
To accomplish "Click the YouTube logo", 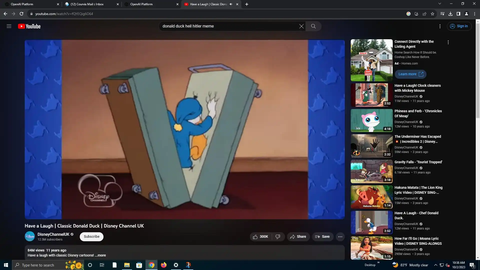I will 29,26.
